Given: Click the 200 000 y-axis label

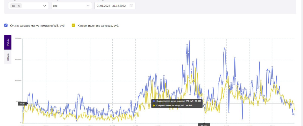Looking at the screenshot, I should click(x=18, y=39).
